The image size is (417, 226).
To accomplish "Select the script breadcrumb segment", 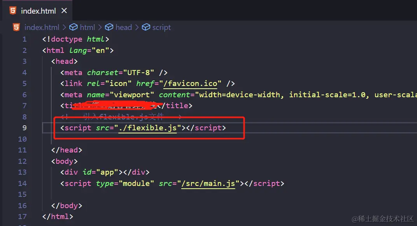I will (161, 27).
